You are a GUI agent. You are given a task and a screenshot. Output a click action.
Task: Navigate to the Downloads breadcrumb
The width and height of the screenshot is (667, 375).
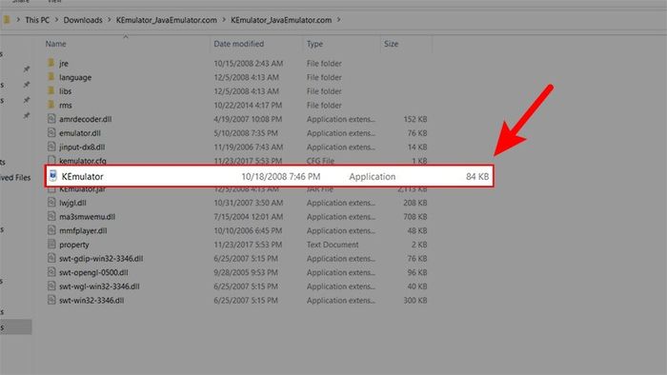(83, 20)
